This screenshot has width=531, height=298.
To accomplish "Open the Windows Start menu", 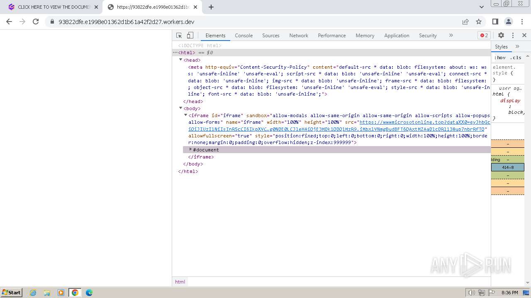I will [12, 292].
